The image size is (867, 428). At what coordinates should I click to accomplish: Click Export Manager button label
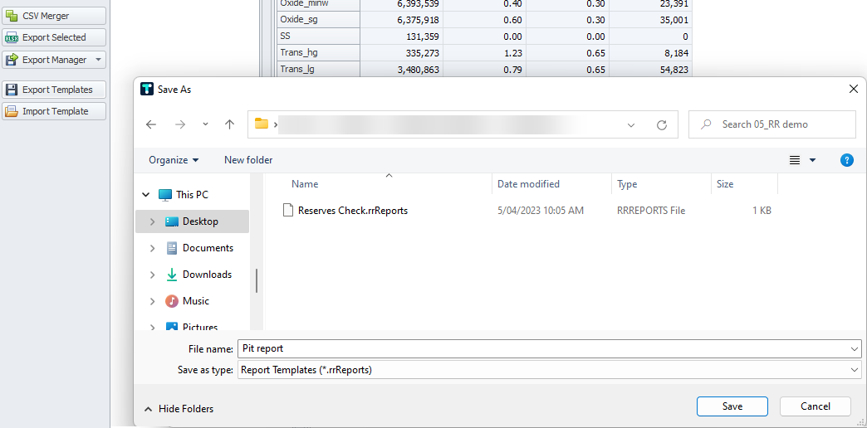[x=54, y=60]
